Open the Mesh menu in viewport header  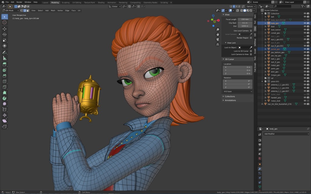click(x=53, y=10)
